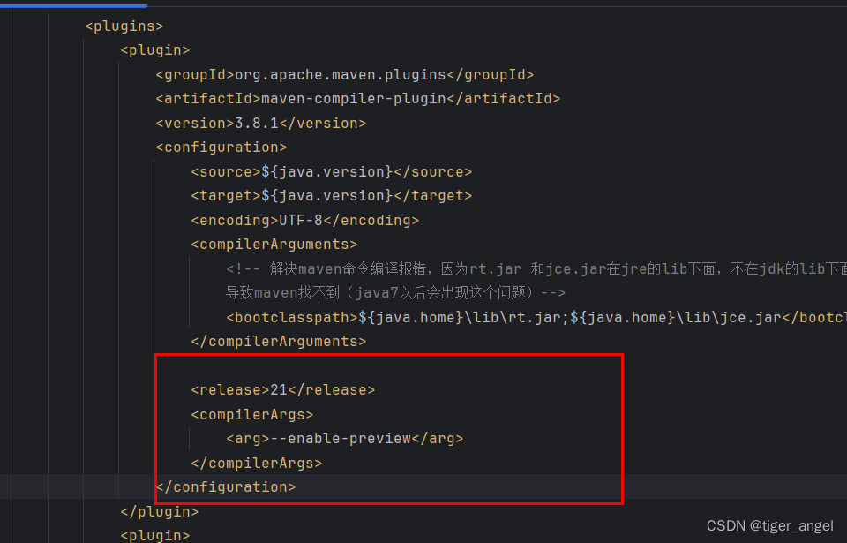This screenshot has width=847, height=543.
Task: Click the opening <compilerArguments> tag
Action: (x=274, y=245)
